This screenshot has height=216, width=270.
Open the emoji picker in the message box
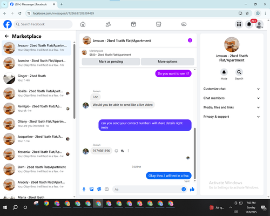click(184, 189)
